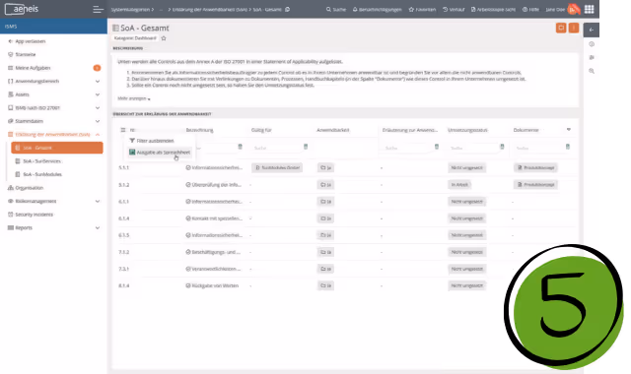Open Meine Aufgaben in sidebar
This screenshot has width=631, height=374.
point(29,68)
